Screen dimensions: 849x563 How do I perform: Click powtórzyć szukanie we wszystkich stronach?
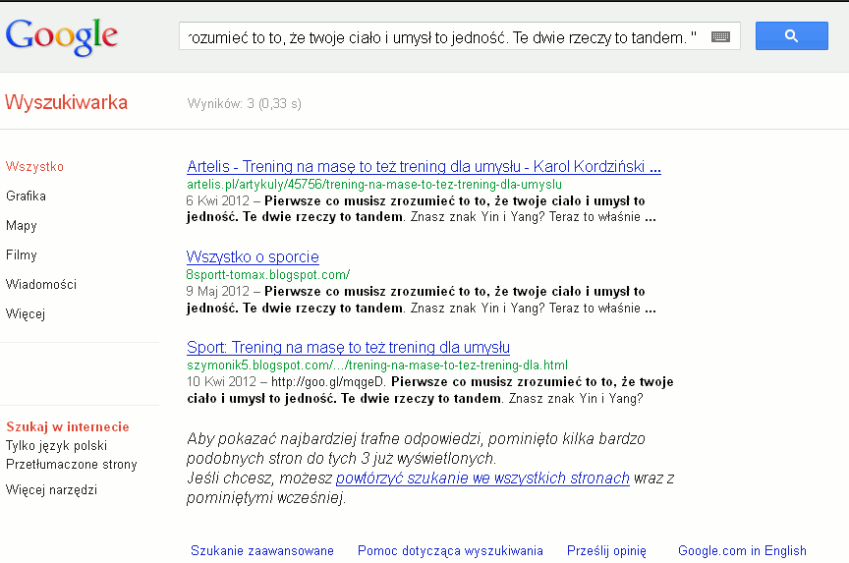coord(482,478)
